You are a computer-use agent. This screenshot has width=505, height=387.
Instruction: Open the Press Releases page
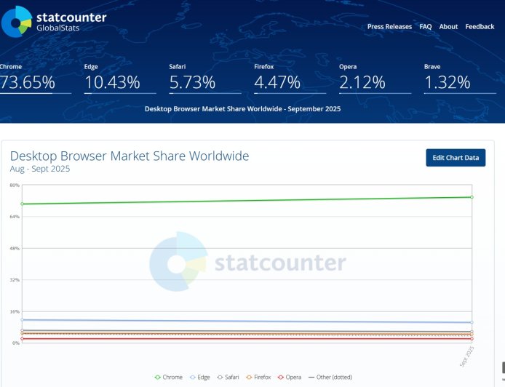(x=389, y=27)
